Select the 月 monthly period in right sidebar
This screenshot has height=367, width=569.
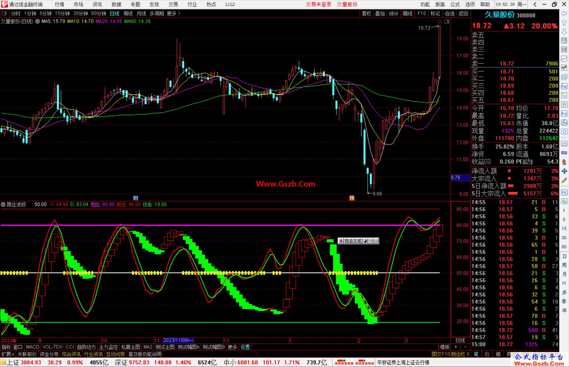point(564,274)
